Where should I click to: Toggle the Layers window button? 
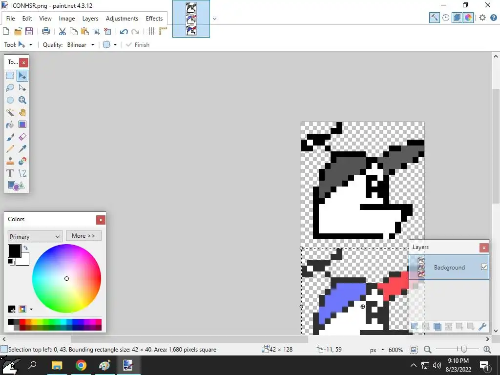[x=457, y=18]
